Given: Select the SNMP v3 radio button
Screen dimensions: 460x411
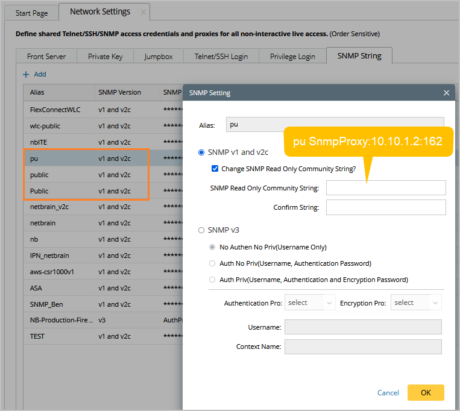Looking at the screenshot, I should pyautogui.click(x=201, y=230).
